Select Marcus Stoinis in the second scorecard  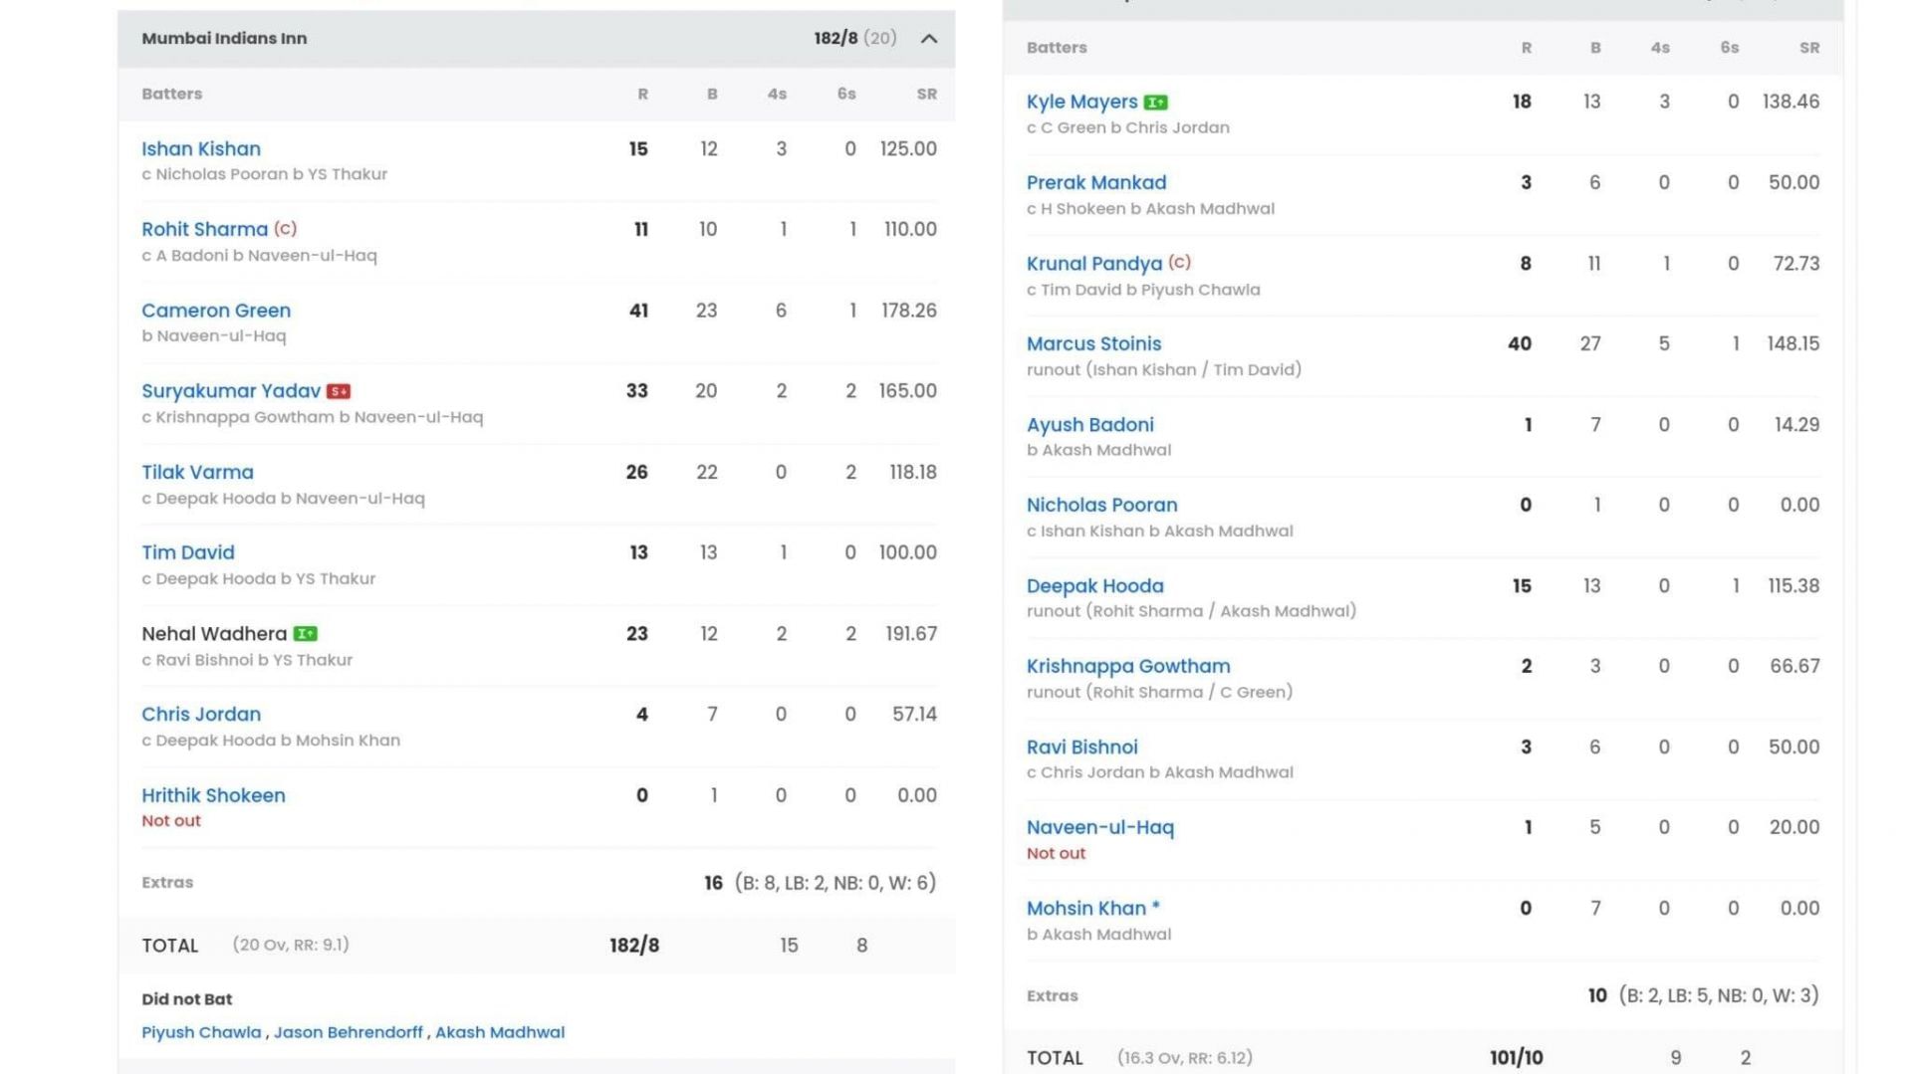(x=1093, y=343)
